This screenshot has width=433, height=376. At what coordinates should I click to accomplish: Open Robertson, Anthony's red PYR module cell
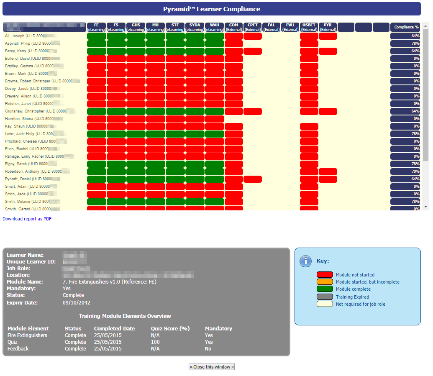(328, 171)
